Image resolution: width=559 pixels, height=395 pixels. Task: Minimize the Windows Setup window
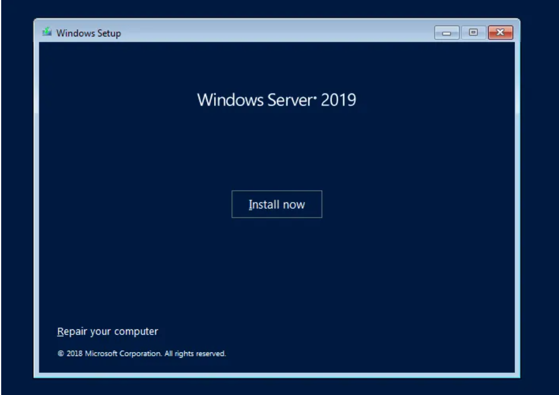click(x=446, y=33)
